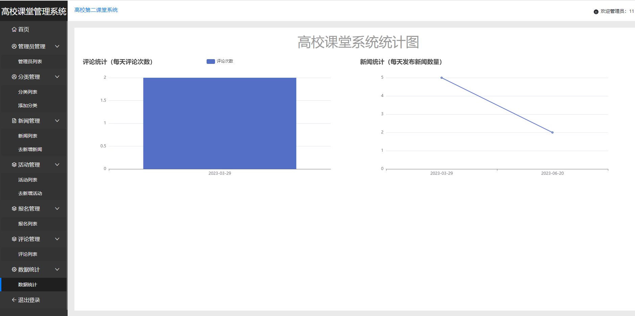Click the user icon beside 管理员管理
Image resolution: width=635 pixels, height=316 pixels.
tap(14, 46)
